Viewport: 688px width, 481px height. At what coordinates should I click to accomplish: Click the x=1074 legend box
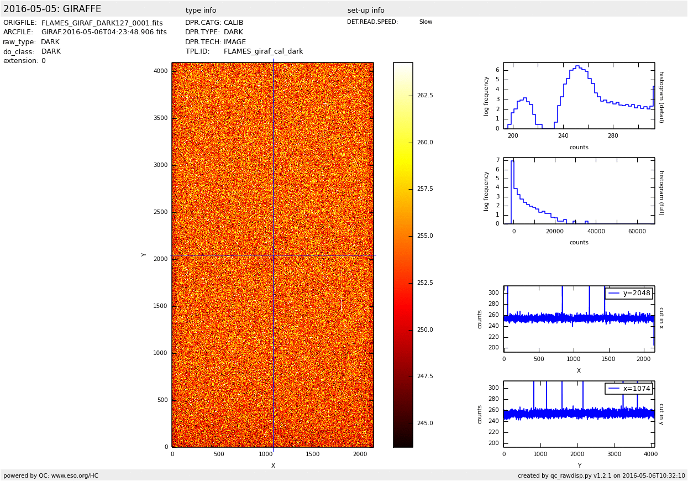click(629, 389)
